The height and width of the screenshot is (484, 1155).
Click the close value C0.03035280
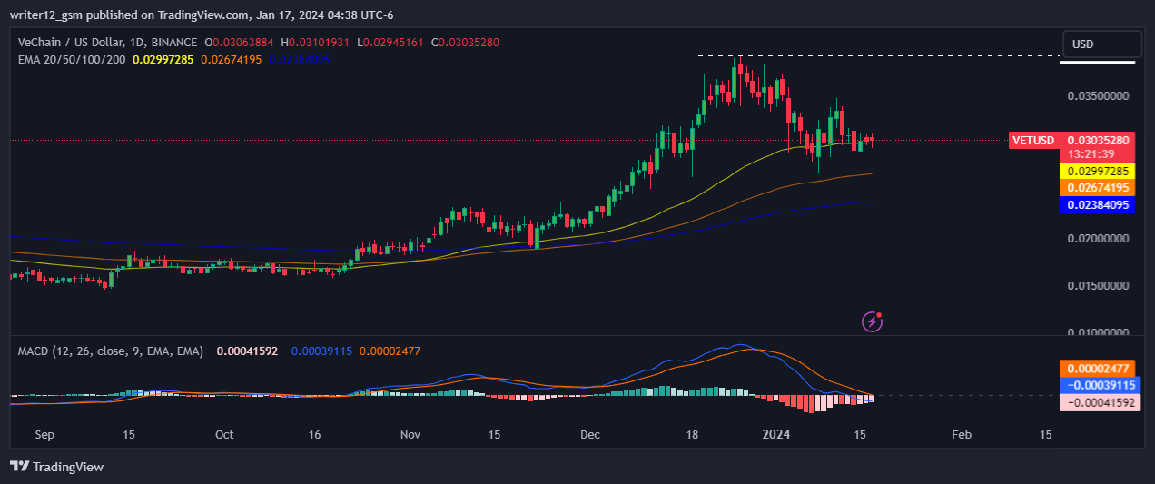coord(466,43)
